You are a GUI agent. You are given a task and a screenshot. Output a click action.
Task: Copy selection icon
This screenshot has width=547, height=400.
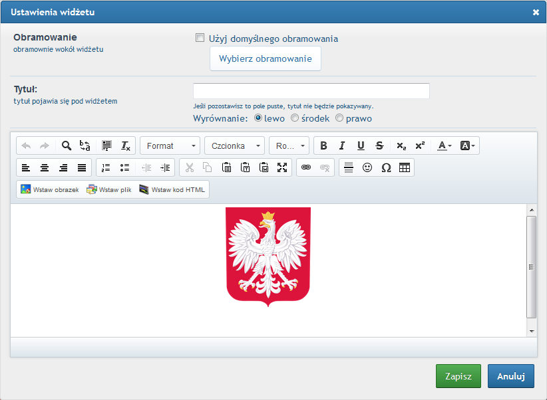(208, 167)
